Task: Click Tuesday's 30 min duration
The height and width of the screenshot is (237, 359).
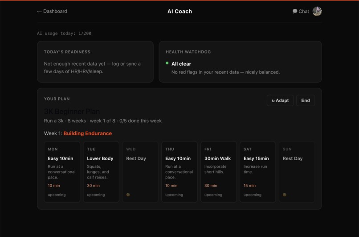Action: tap(93, 185)
